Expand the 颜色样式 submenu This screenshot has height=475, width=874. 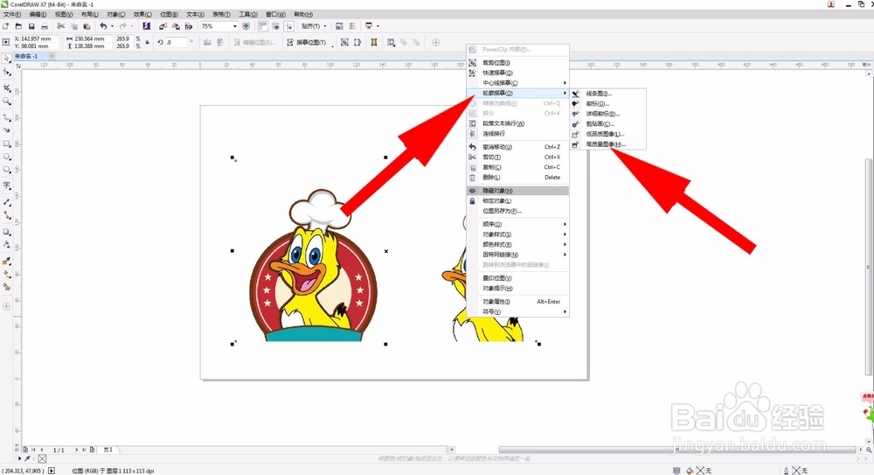click(x=517, y=244)
